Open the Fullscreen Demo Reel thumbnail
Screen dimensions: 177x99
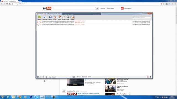pos(111,89)
